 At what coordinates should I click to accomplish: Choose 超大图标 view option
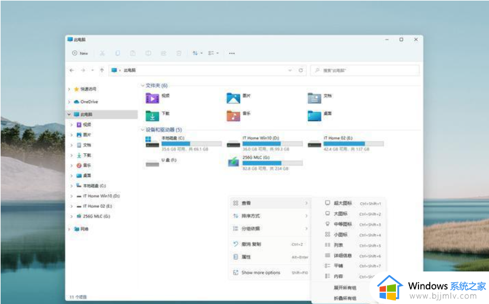tap(343, 203)
